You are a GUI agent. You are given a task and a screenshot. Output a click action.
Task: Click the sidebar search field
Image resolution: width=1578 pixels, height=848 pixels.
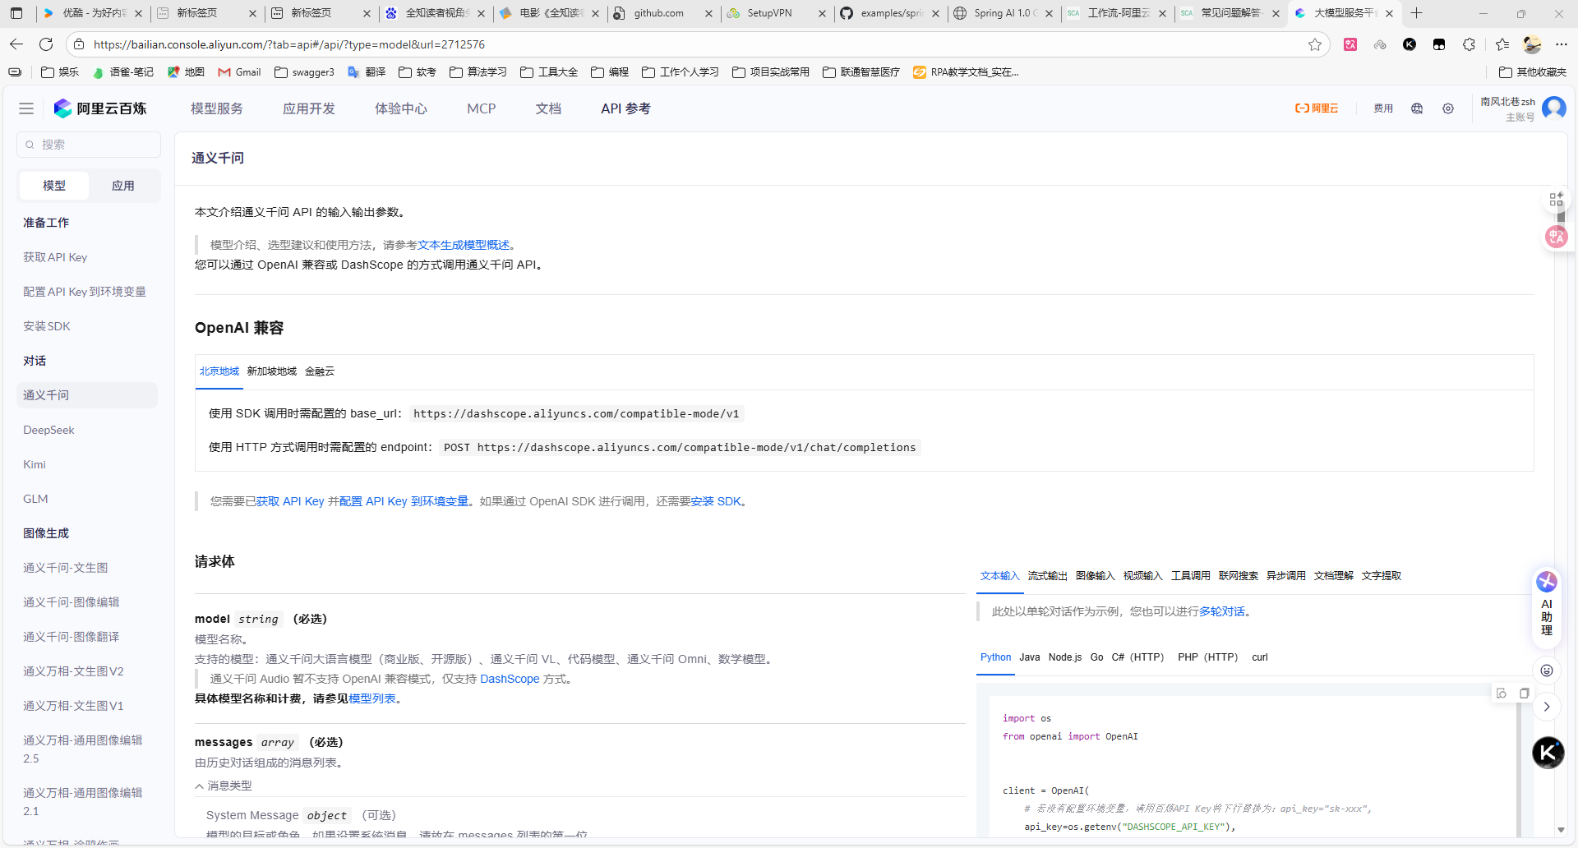[89, 145]
